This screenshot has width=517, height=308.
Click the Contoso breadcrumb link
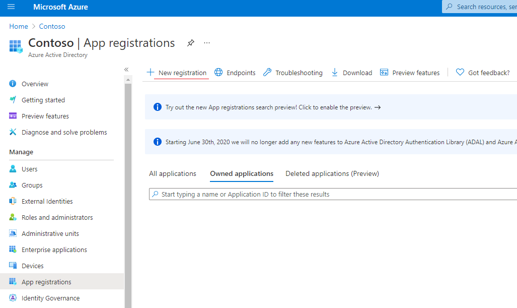(x=52, y=26)
